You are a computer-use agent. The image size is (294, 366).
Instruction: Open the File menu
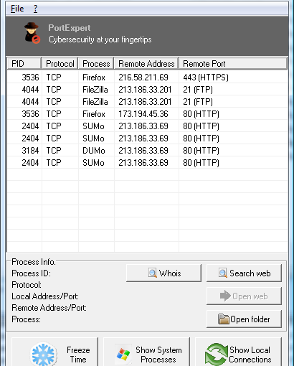(x=17, y=9)
